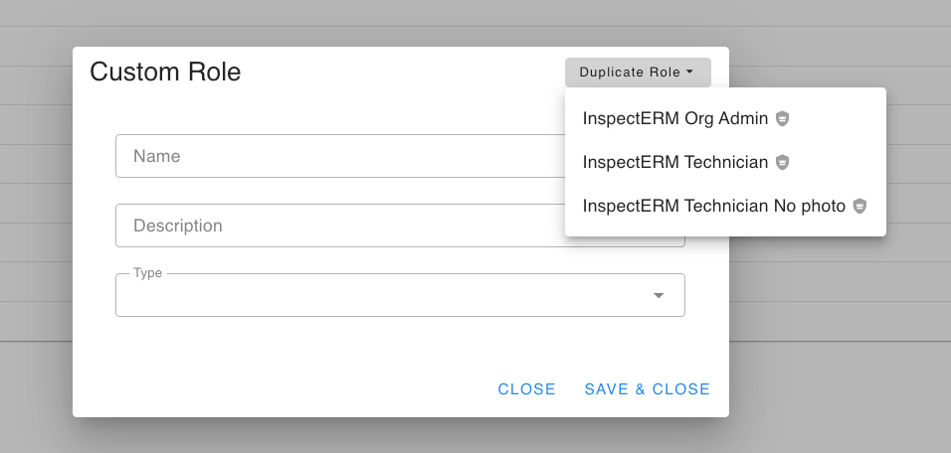The height and width of the screenshot is (453, 951).
Task: Click the Description placeholder text
Action: [178, 226]
